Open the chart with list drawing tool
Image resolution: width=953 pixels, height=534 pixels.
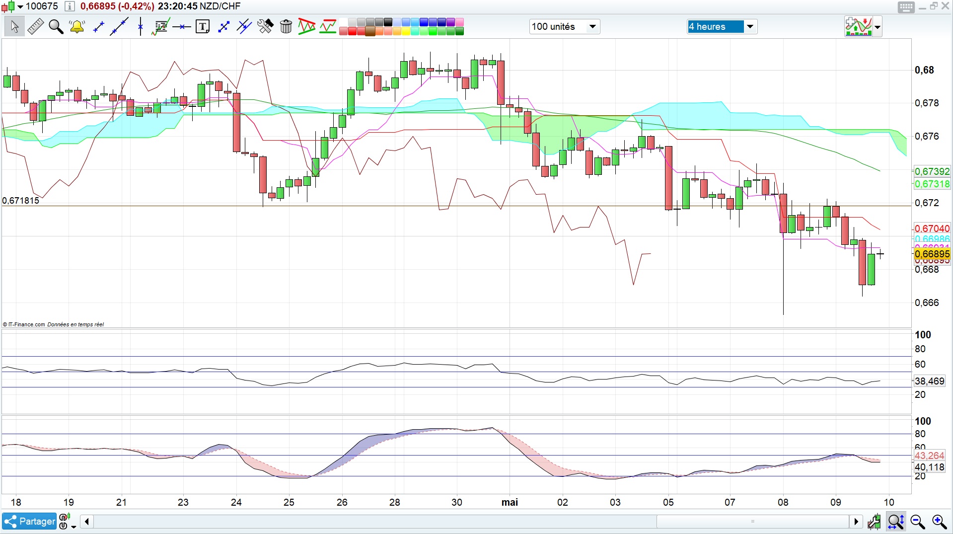click(161, 26)
